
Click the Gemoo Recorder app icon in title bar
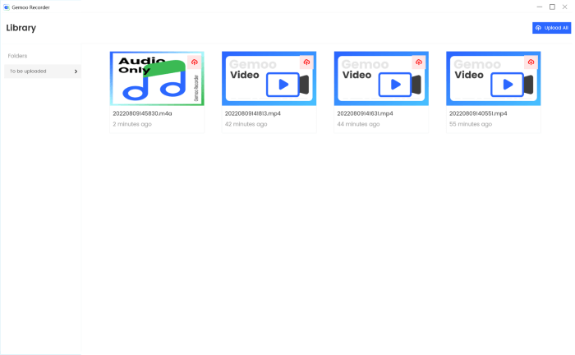[x=7, y=7]
